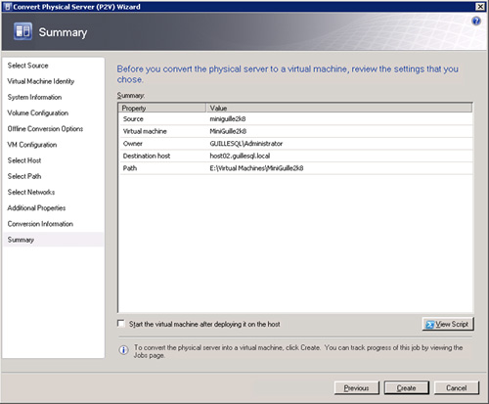Click the Property column header
The image size is (489, 404).
click(x=162, y=108)
